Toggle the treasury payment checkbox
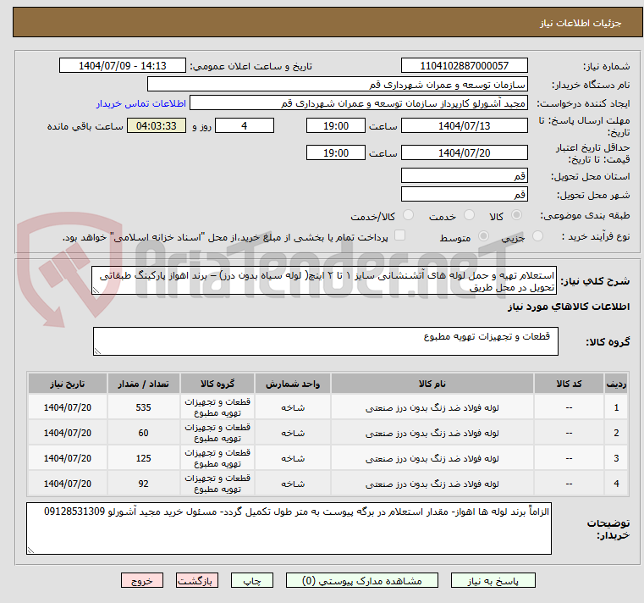The height and width of the screenshot is (603, 644). [x=400, y=236]
